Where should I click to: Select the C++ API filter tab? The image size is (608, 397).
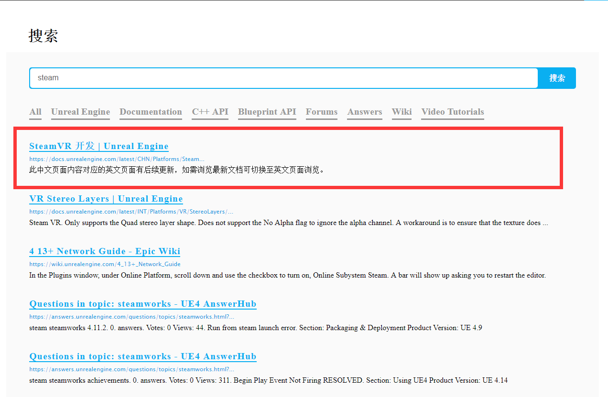click(x=210, y=112)
